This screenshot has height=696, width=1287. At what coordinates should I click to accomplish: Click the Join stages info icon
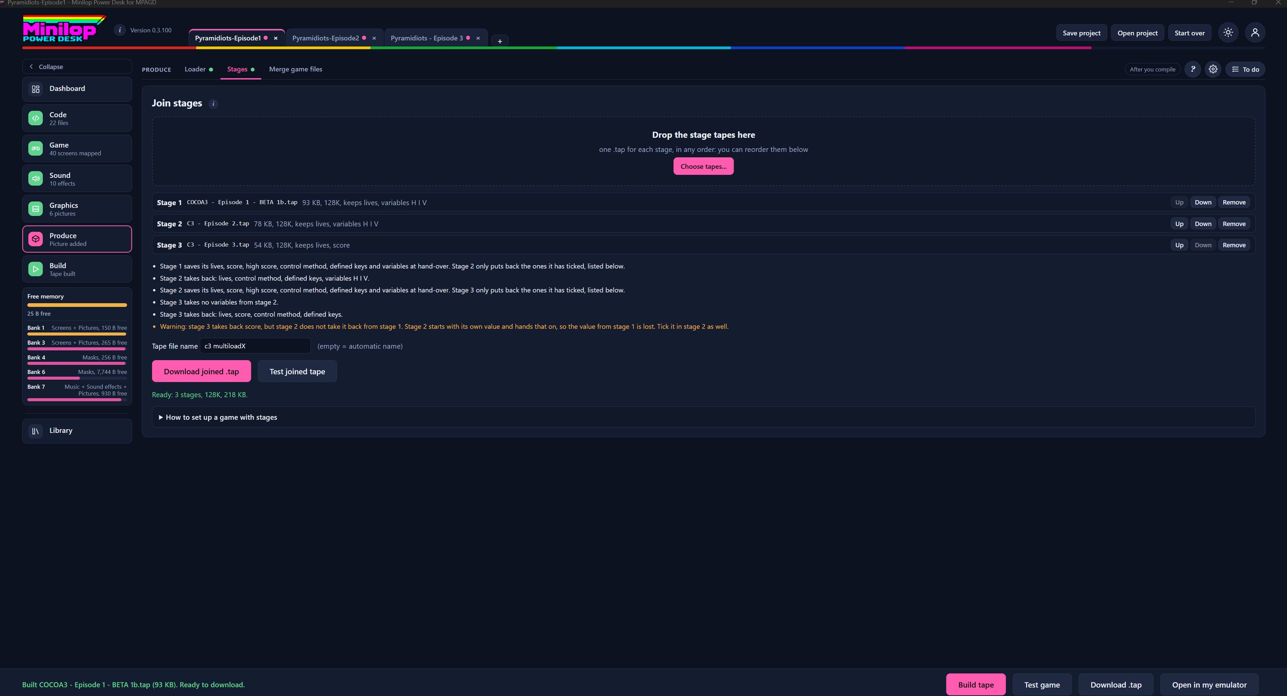point(213,104)
